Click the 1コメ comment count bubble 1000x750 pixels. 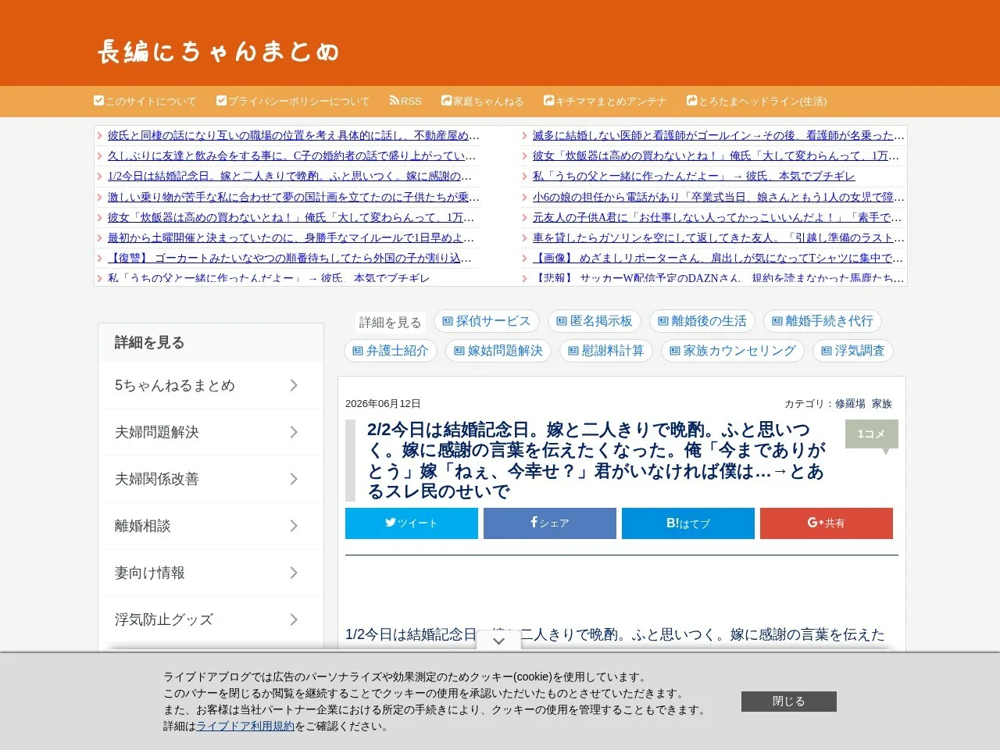(871, 434)
